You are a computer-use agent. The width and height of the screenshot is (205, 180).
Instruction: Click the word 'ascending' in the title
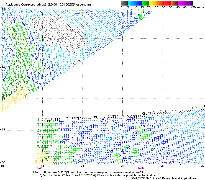click(x=83, y=5)
